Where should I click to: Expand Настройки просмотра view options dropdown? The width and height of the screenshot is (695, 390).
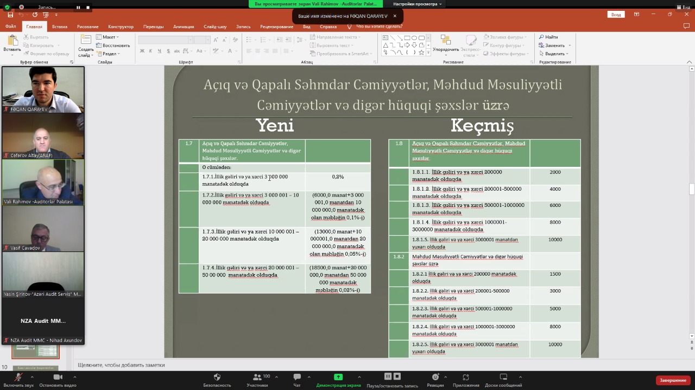[x=417, y=4]
